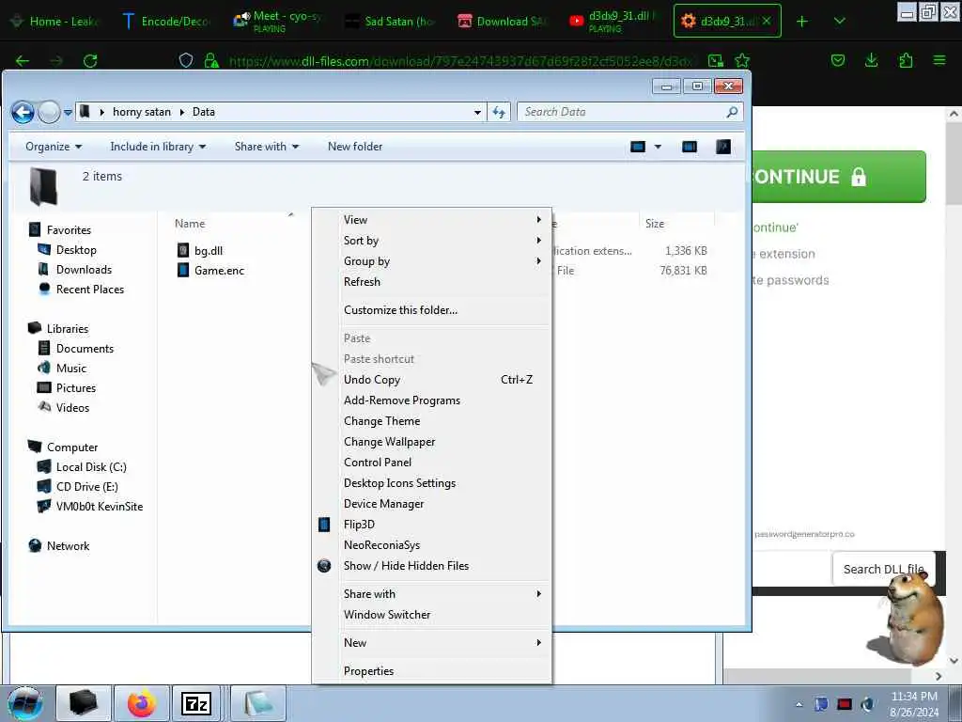Select the Game.enc file icon
This screenshot has height=722, width=962.
[183, 270]
